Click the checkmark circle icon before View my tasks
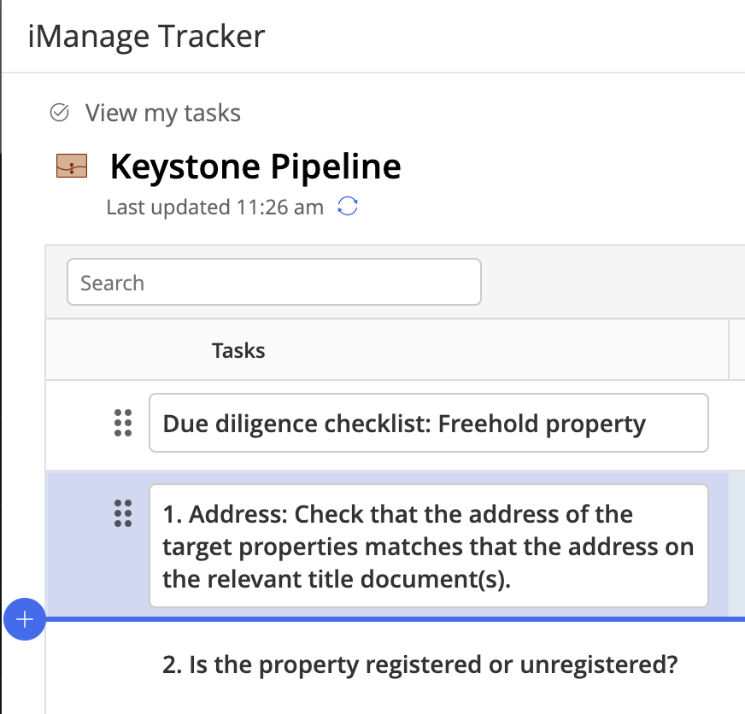The image size is (745, 714). click(60, 113)
